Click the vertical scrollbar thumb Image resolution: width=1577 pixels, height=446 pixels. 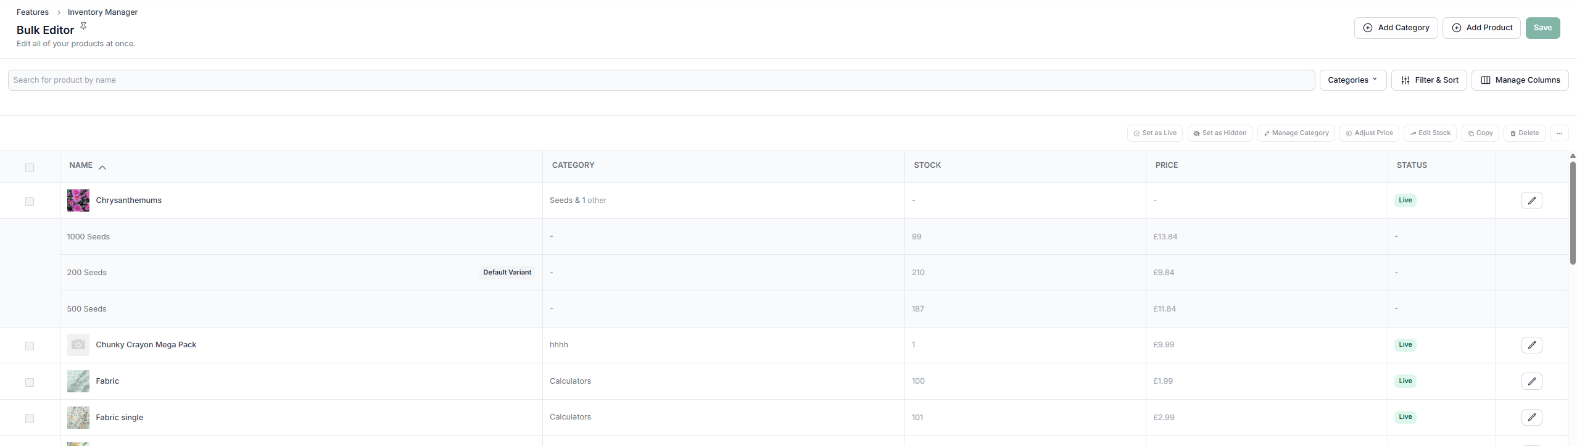(x=1573, y=213)
